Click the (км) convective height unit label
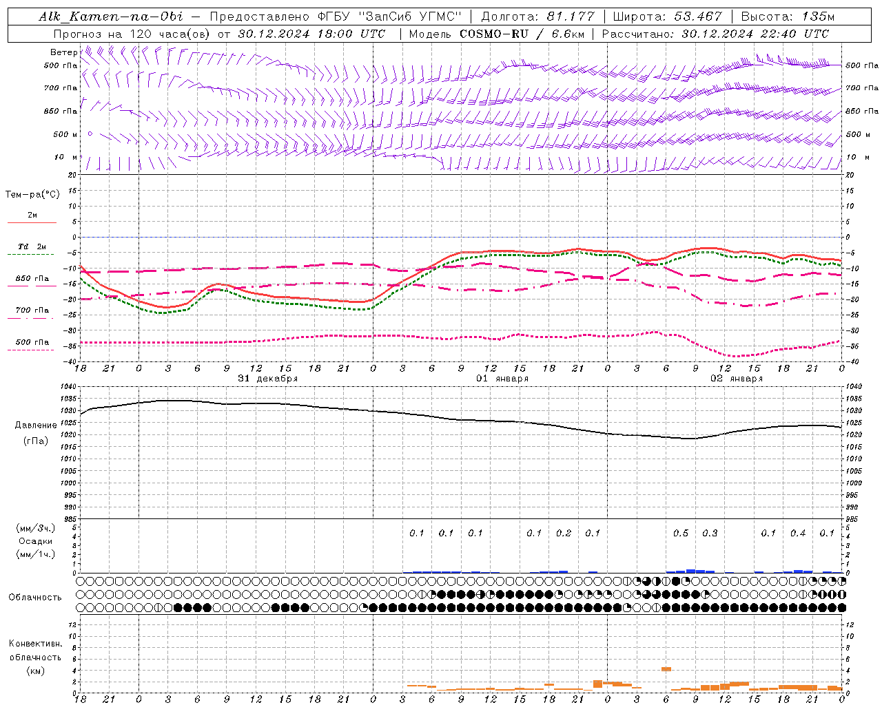882x705 pixels. [36, 671]
